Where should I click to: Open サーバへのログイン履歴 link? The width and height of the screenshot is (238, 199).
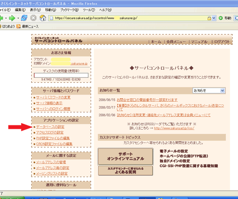point(53,109)
